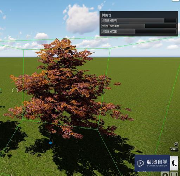Click the open grass field right of tree
Viewport: 180px width, 176px height.
coord(147,94)
